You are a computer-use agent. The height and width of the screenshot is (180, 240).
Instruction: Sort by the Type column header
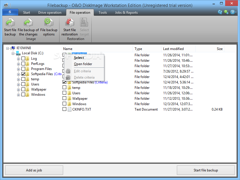click(147, 49)
